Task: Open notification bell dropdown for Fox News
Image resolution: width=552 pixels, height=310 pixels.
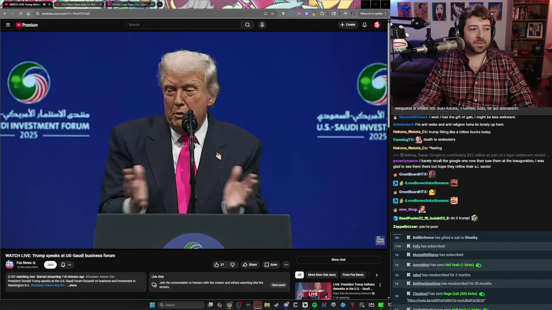Action: [66, 265]
